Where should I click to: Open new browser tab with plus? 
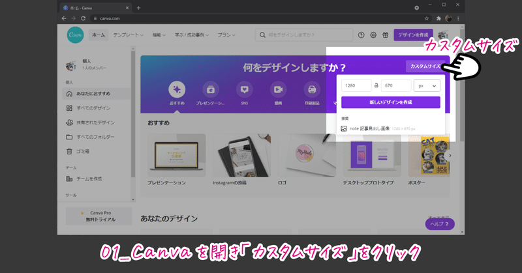[x=138, y=8]
